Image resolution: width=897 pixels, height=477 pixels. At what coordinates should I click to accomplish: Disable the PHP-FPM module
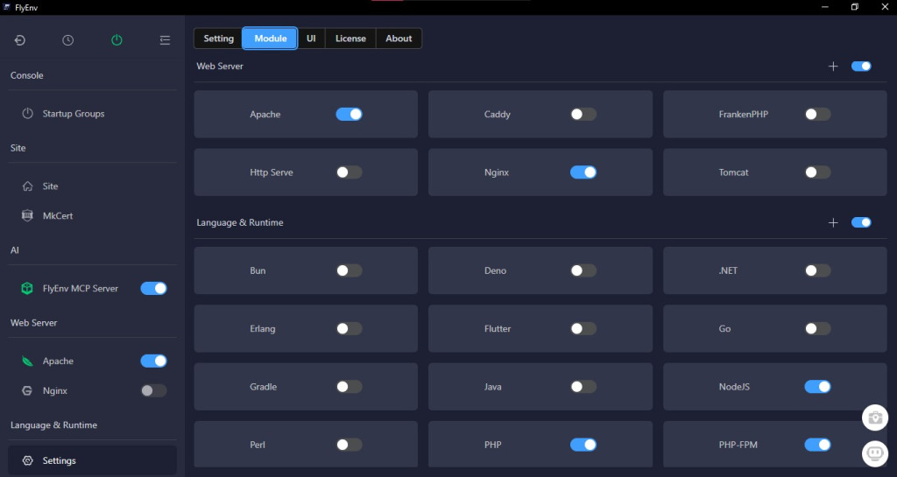(x=817, y=445)
